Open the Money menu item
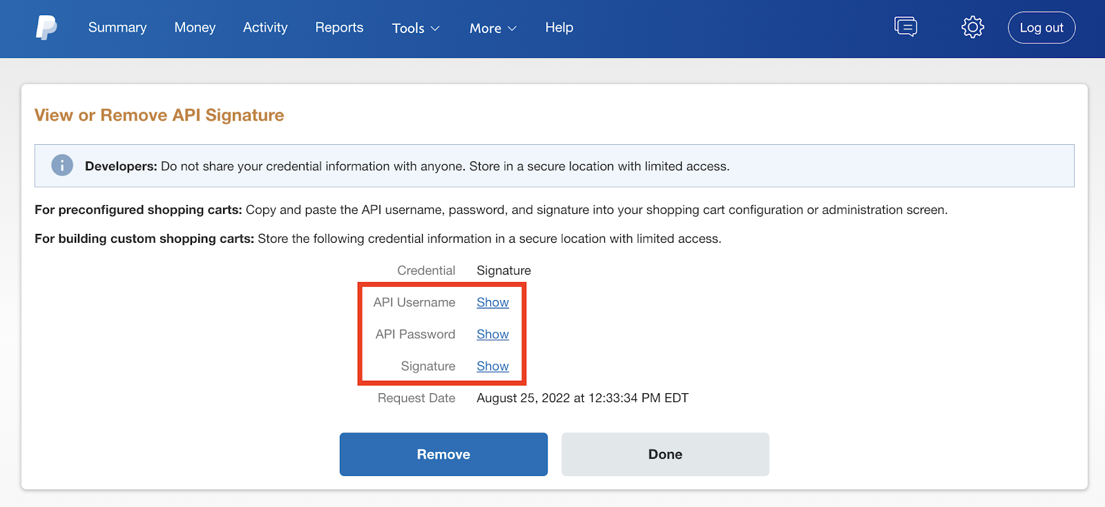The width and height of the screenshot is (1105, 507). pos(195,28)
